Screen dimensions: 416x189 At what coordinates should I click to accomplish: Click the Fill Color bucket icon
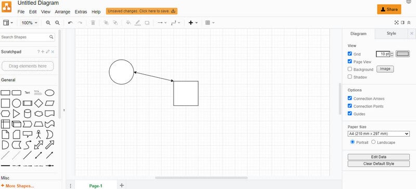tap(128, 23)
